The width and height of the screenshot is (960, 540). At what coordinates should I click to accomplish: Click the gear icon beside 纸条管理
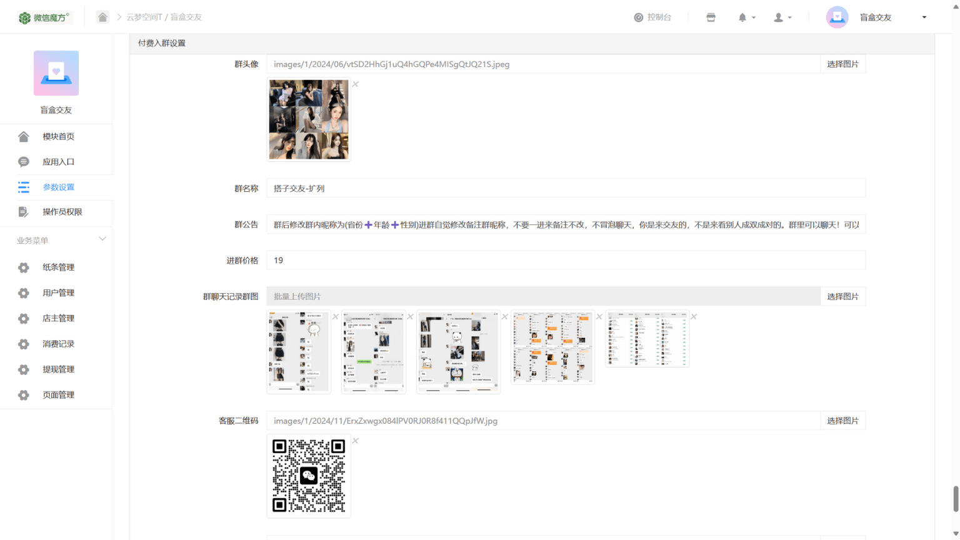(24, 267)
